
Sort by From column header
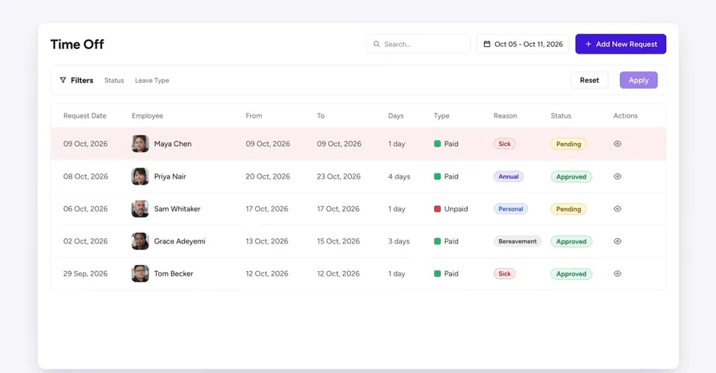[254, 116]
